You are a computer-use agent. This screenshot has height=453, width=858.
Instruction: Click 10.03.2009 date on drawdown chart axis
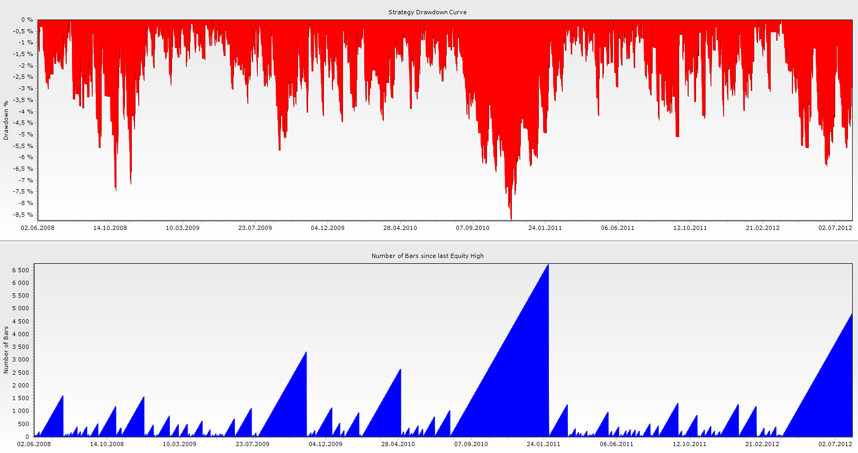point(183,228)
